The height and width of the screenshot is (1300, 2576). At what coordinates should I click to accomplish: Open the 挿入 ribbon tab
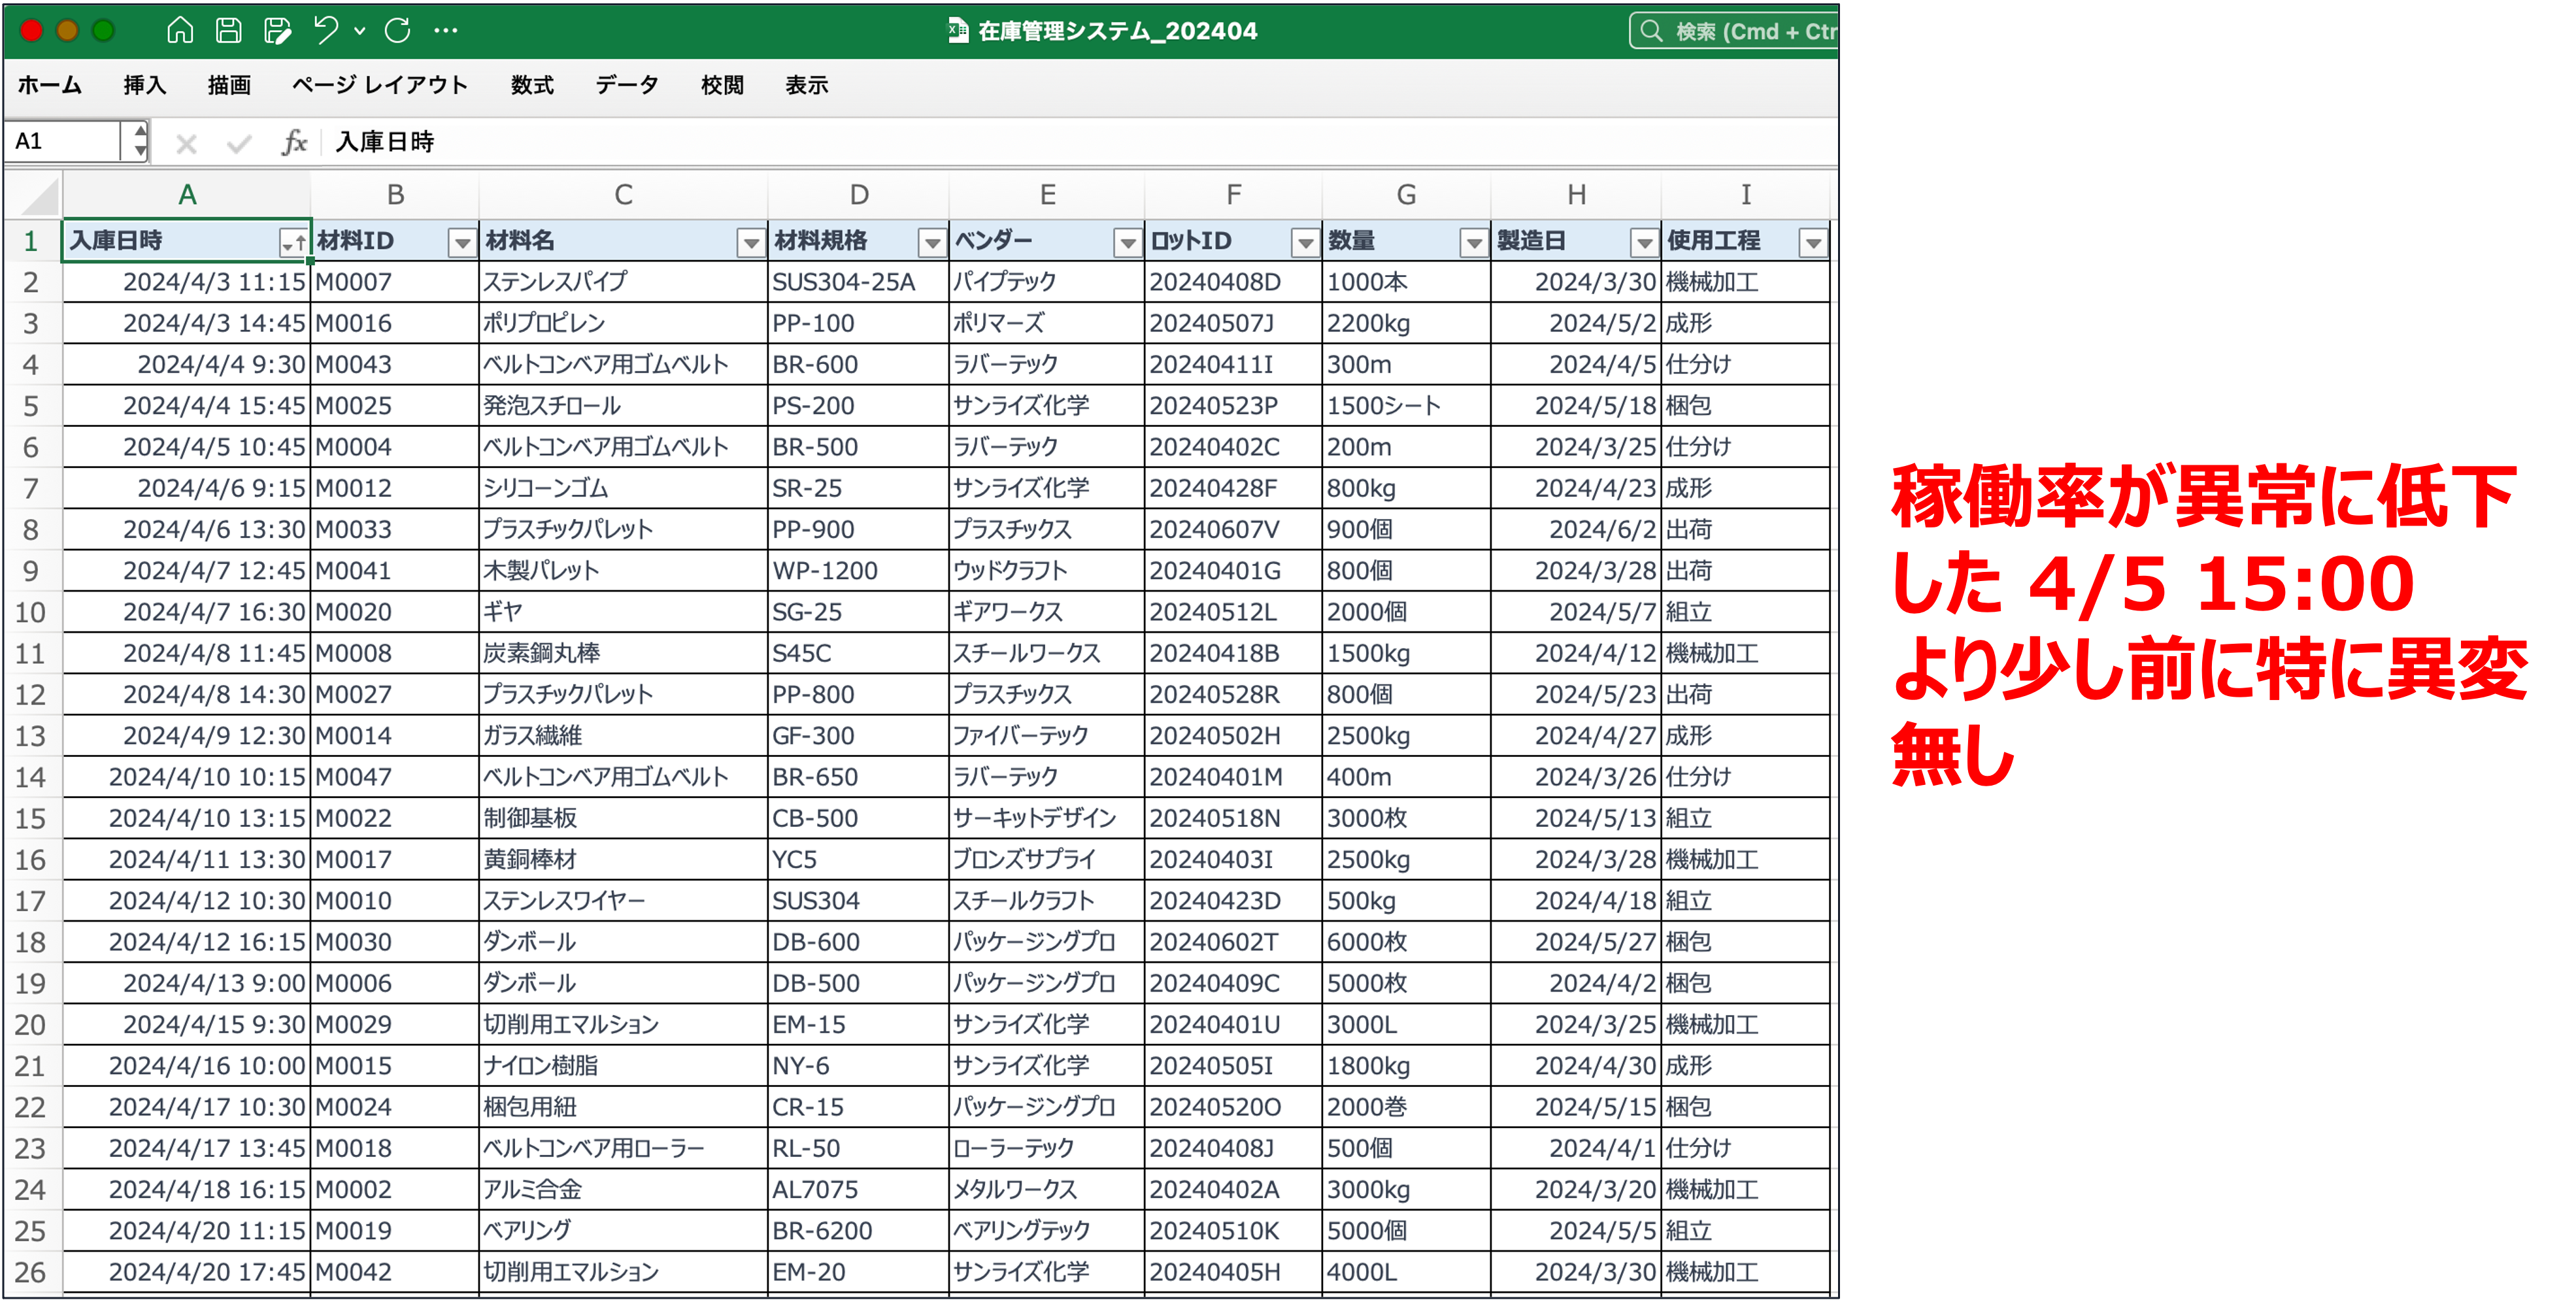tap(145, 86)
